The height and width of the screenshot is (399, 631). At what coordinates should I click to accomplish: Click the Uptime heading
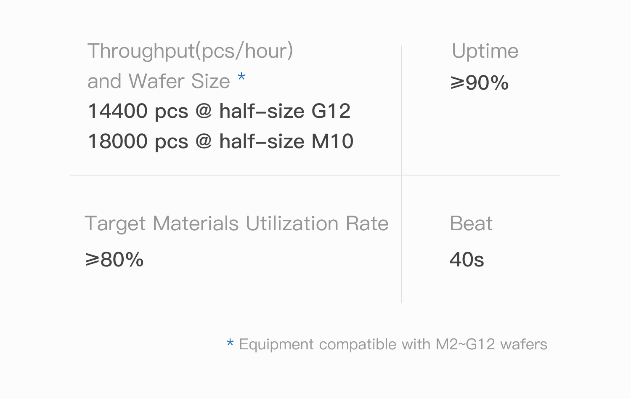pyautogui.click(x=485, y=51)
